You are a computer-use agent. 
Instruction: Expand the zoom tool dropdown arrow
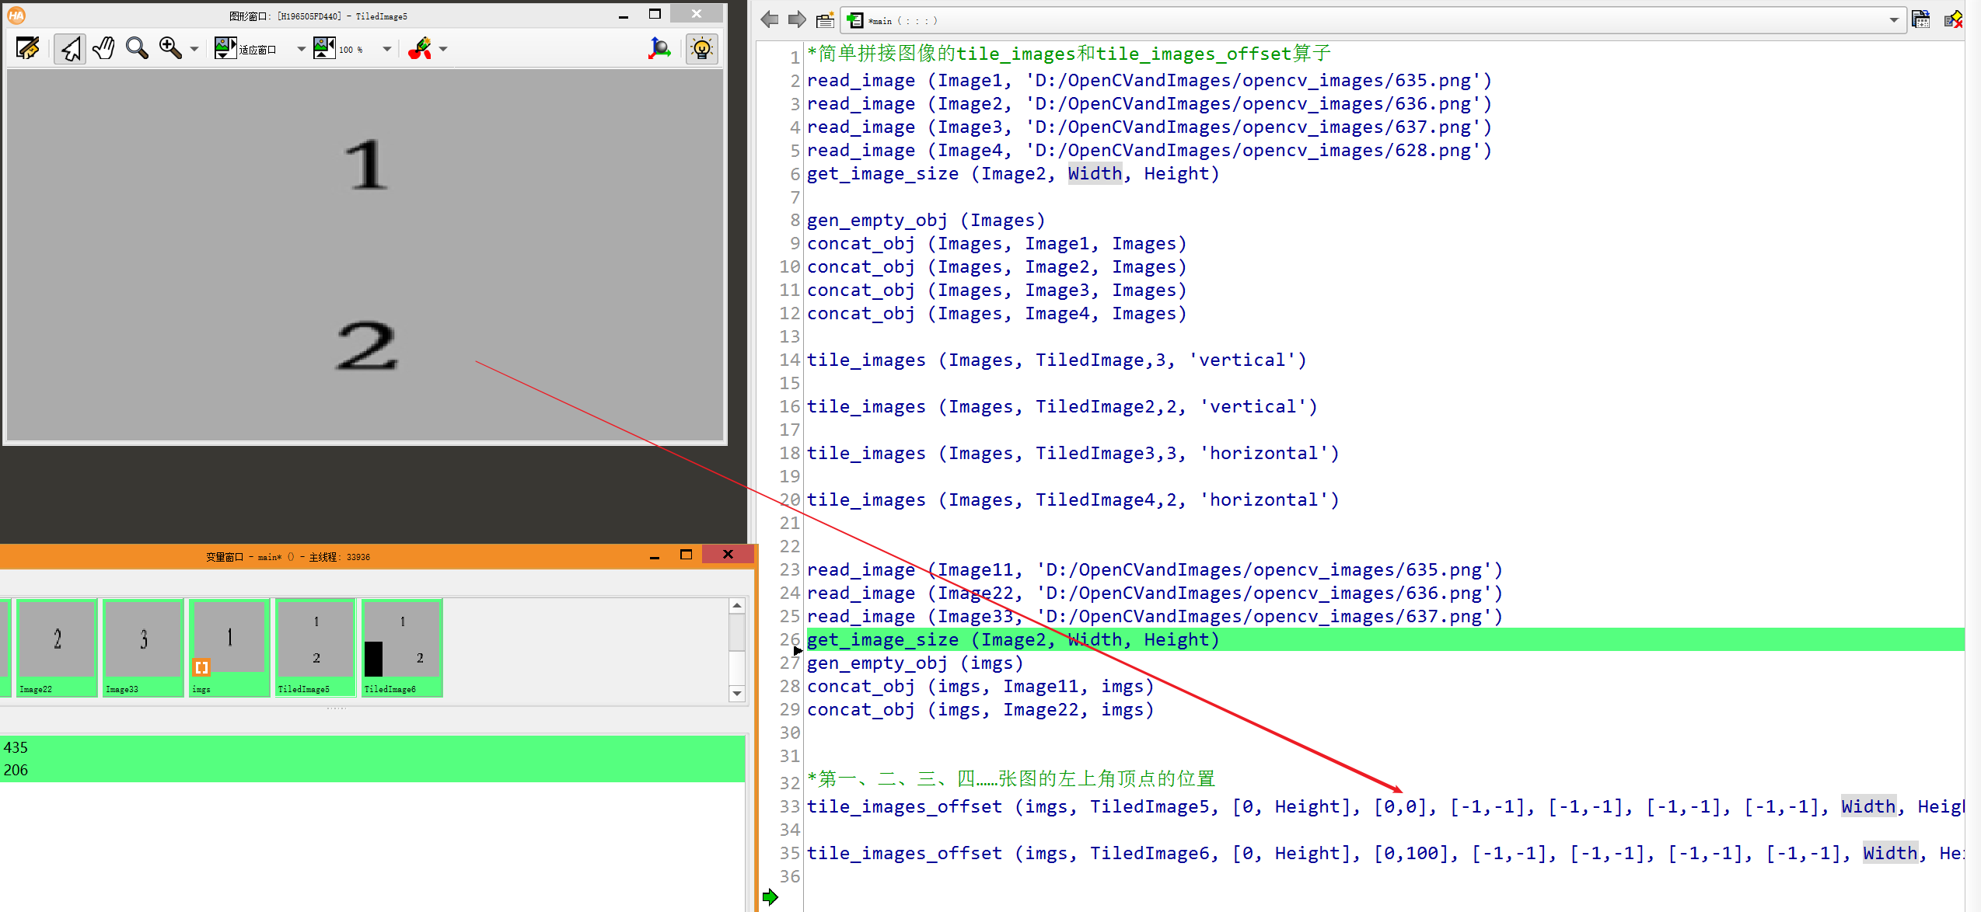(x=194, y=49)
